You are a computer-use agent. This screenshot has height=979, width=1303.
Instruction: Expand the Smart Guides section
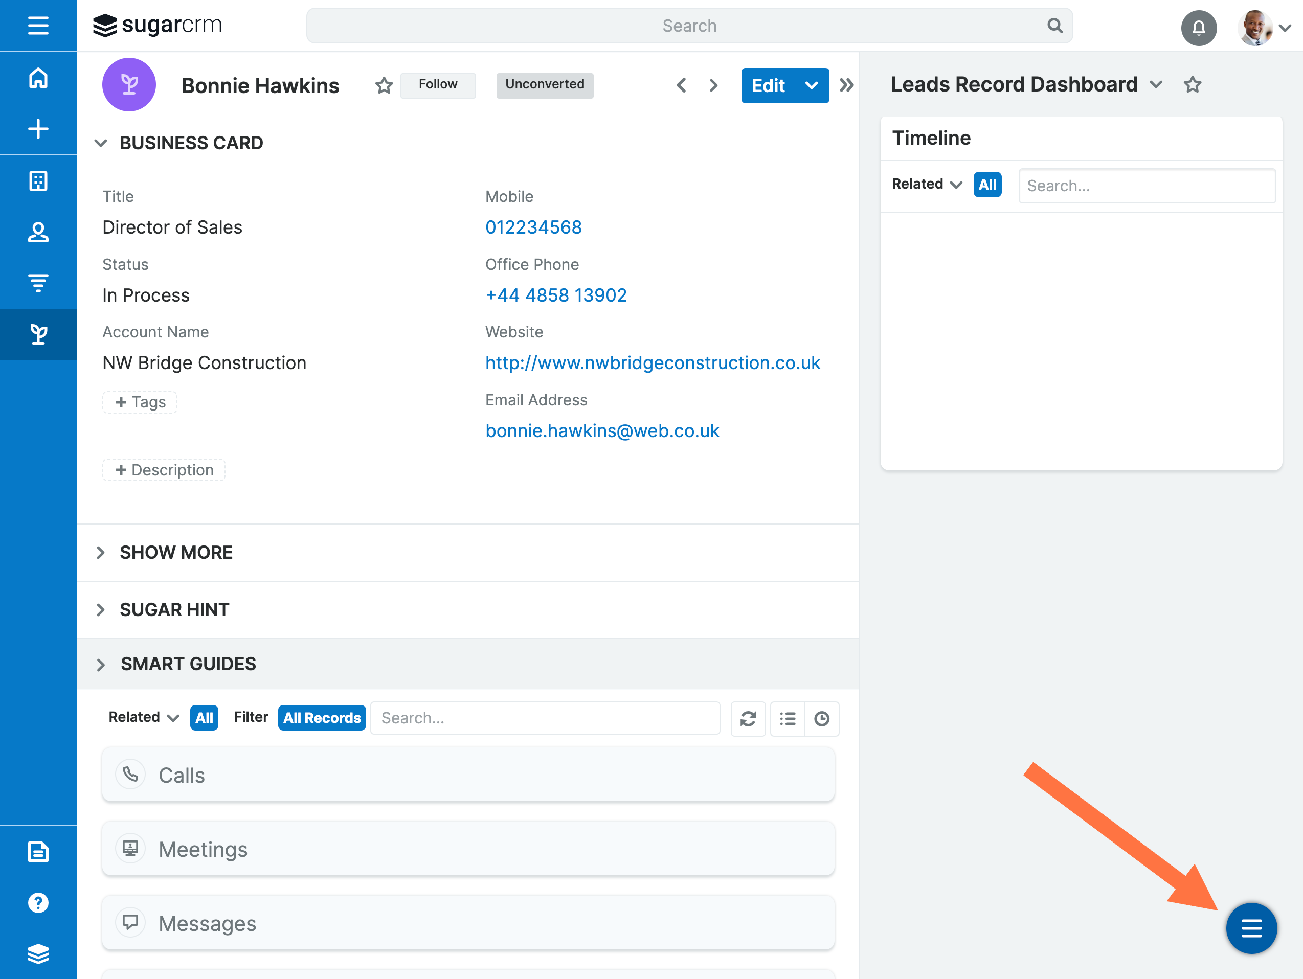tap(101, 665)
